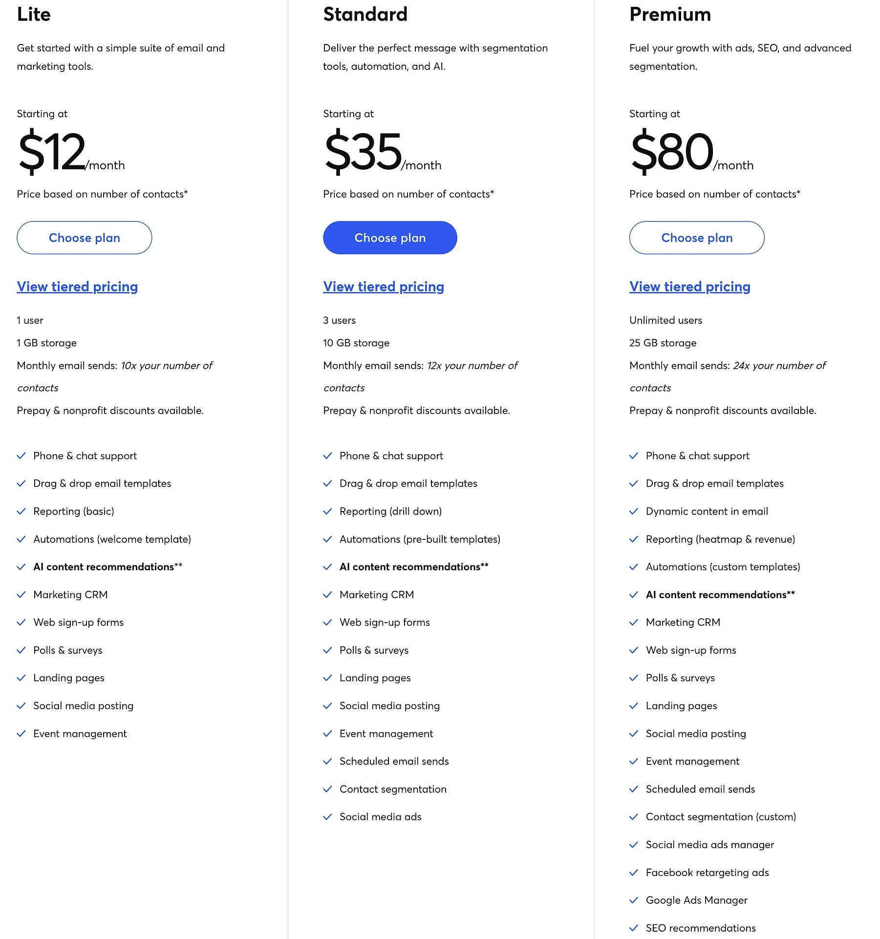Click Choose plan button under Lite
This screenshot has height=939, width=880.
tap(84, 238)
